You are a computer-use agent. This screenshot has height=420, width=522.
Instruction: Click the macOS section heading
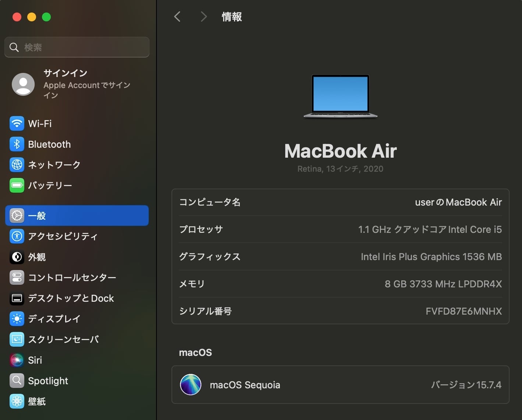(195, 353)
